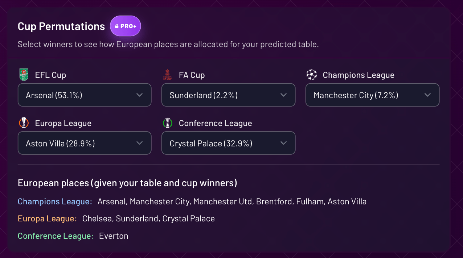The height and width of the screenshot is (258, 463).
Task: Open the Champions League winner dropdown
Action: click(372, 95)
